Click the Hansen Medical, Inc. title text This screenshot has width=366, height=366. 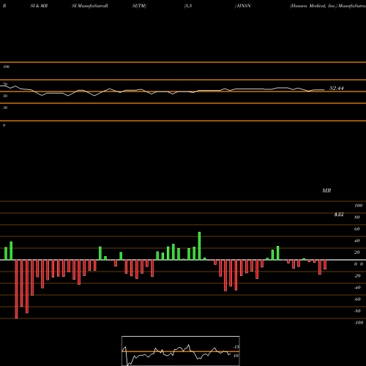coord(313,6)
